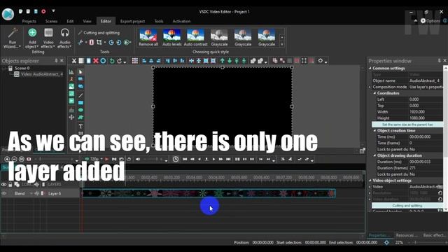Screen dimensions: 448x252
Task: Click Cutting and splitting button in Properties
Action: pyautogui.click(x=407, y=205)
